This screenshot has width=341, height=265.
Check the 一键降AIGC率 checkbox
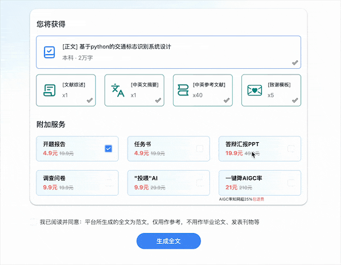(291, 183)
